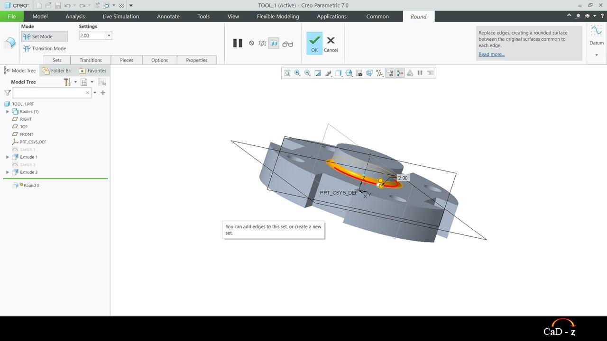This screenshot has height=341, width=607.
Task: Expand the Bodies (1) tree node
Action: coord(8,112)
